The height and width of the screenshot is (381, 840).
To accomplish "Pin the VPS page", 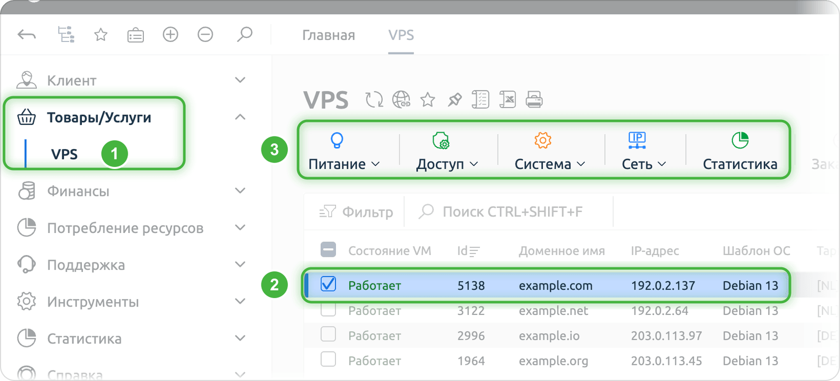I will tap(455, 99).
